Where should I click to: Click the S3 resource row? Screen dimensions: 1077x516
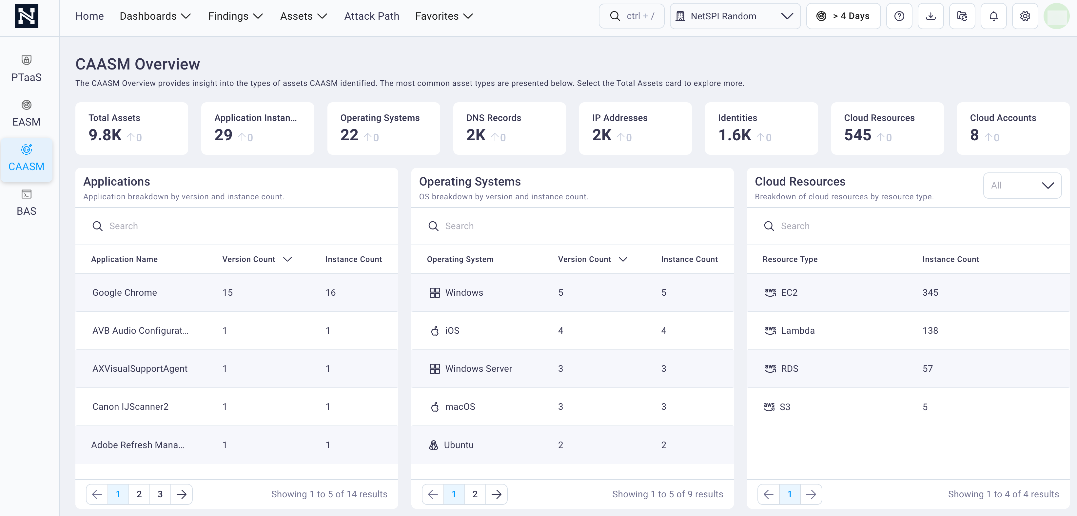(x=908, y=407)
